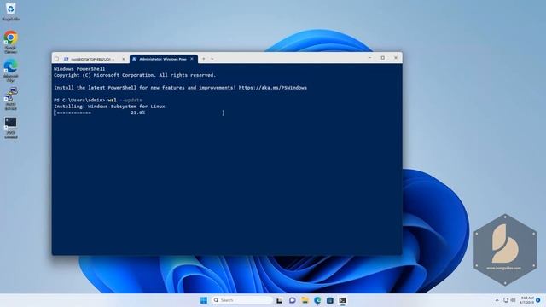
Task: Open network status in system tray
Action: [x=506, y=300]
